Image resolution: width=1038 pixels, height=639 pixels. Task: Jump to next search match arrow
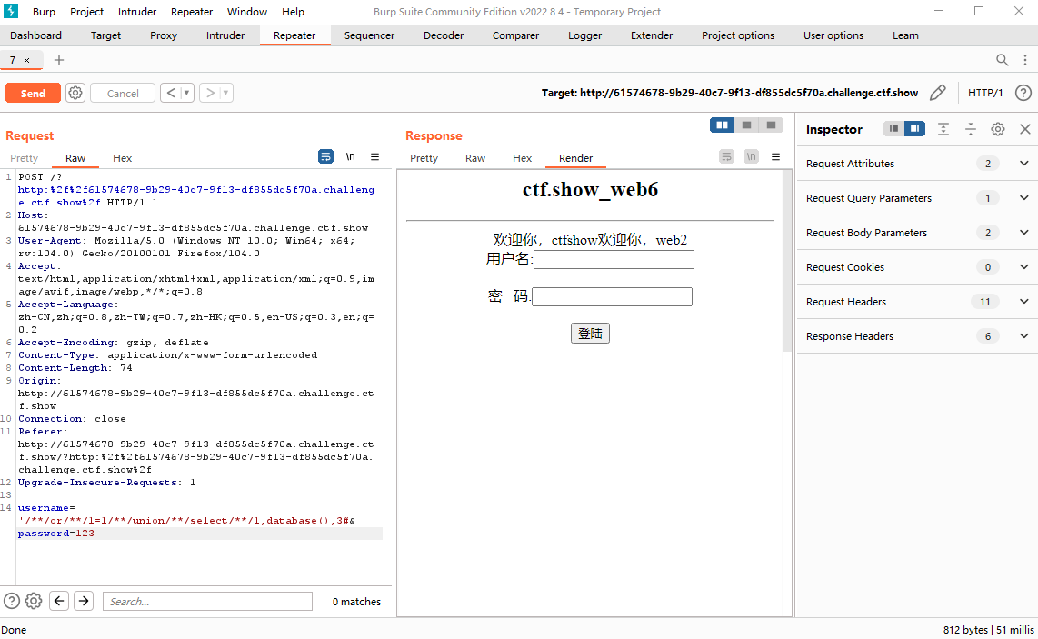84,601
